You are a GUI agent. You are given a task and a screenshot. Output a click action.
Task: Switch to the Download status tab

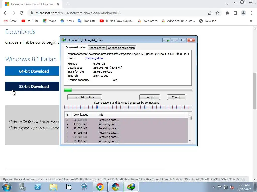(76, 47)
